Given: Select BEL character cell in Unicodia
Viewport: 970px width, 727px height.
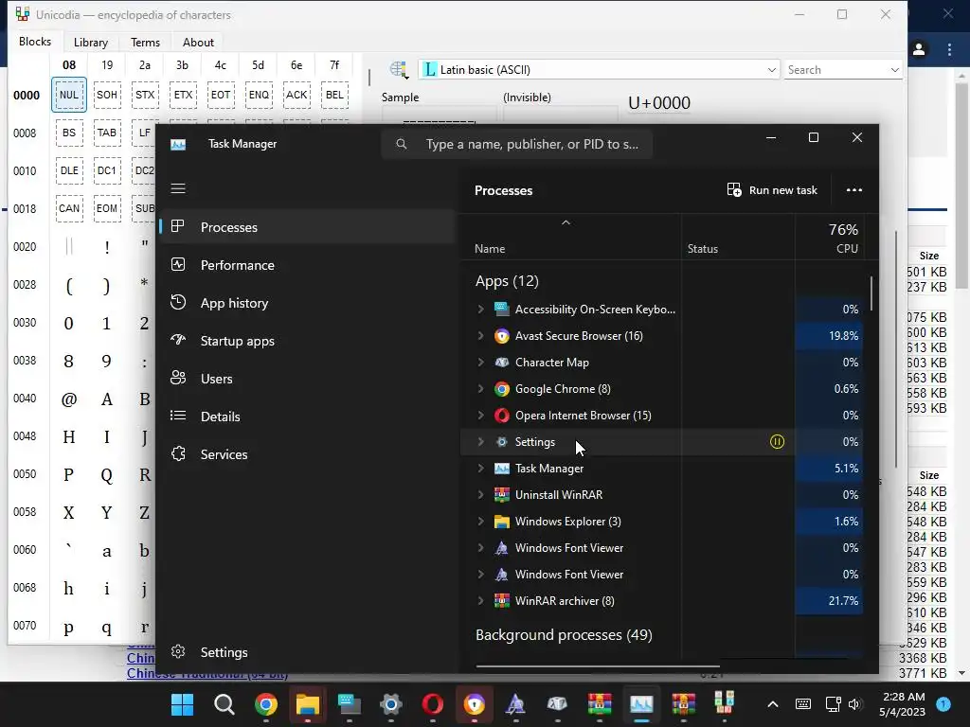Looking at the screenshot, I should pos(334,96).
